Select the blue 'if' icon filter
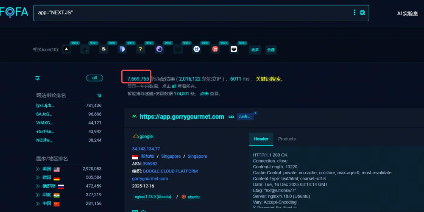The image size is (424, 212). tap(196, 50)
